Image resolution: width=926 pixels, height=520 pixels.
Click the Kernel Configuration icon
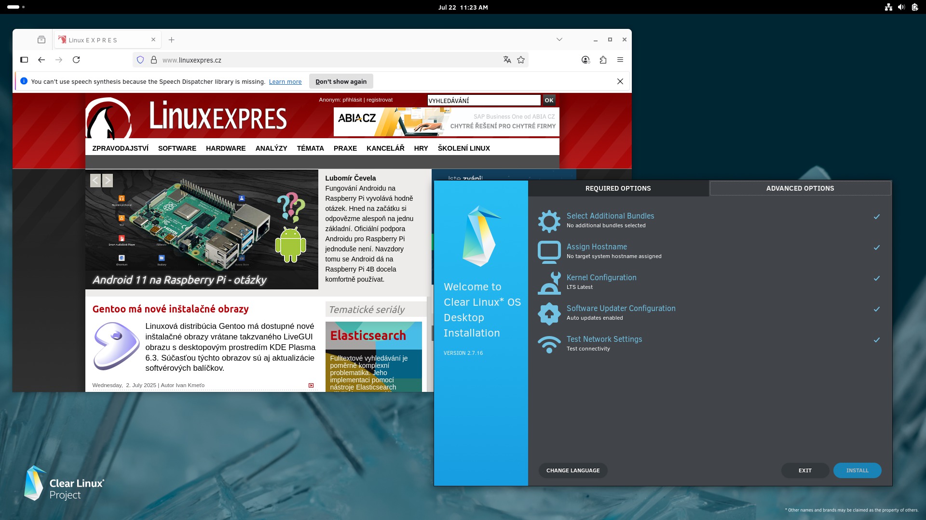(x=549, y=283)
